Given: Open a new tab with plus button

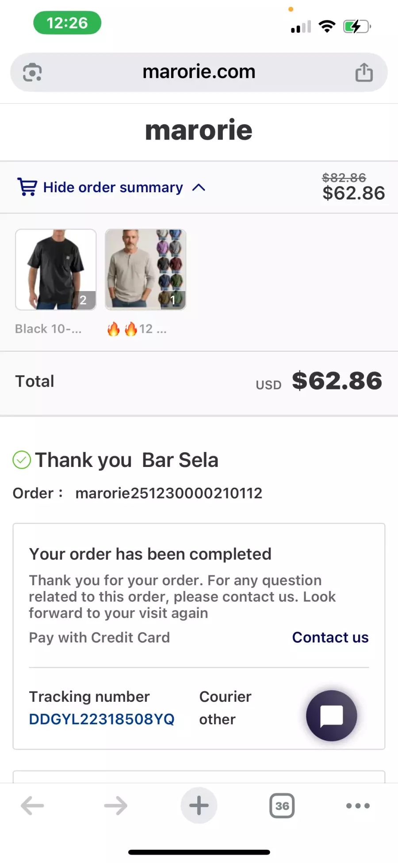Looking at the screenshot, I should coord(199,805).
